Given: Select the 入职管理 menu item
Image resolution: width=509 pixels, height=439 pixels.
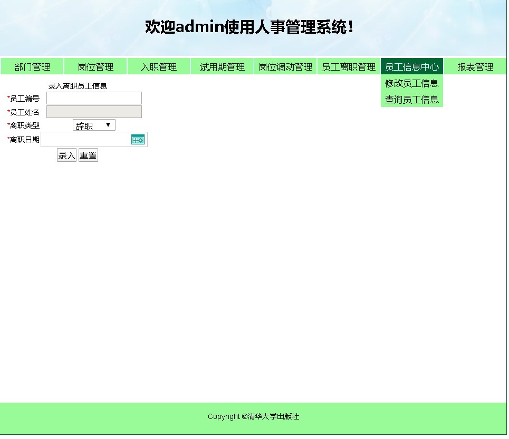Looking at the screenshot, I should click(x=159, y=67).
